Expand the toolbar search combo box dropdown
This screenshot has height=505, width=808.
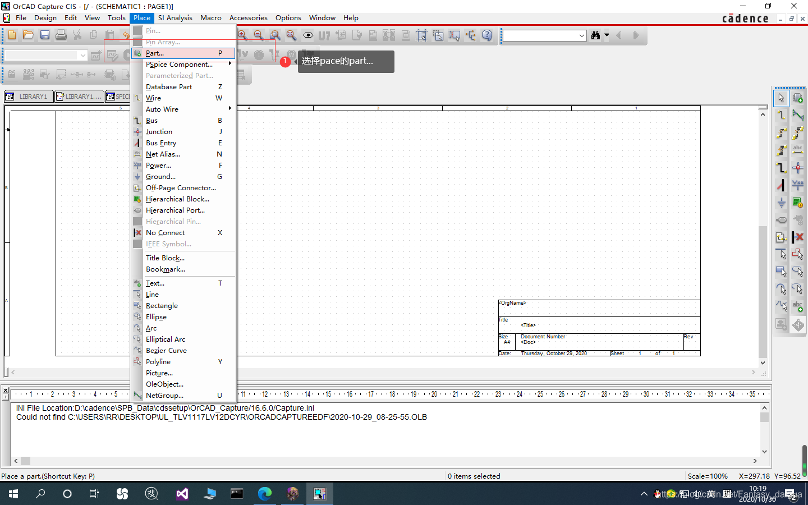[582, 36]
